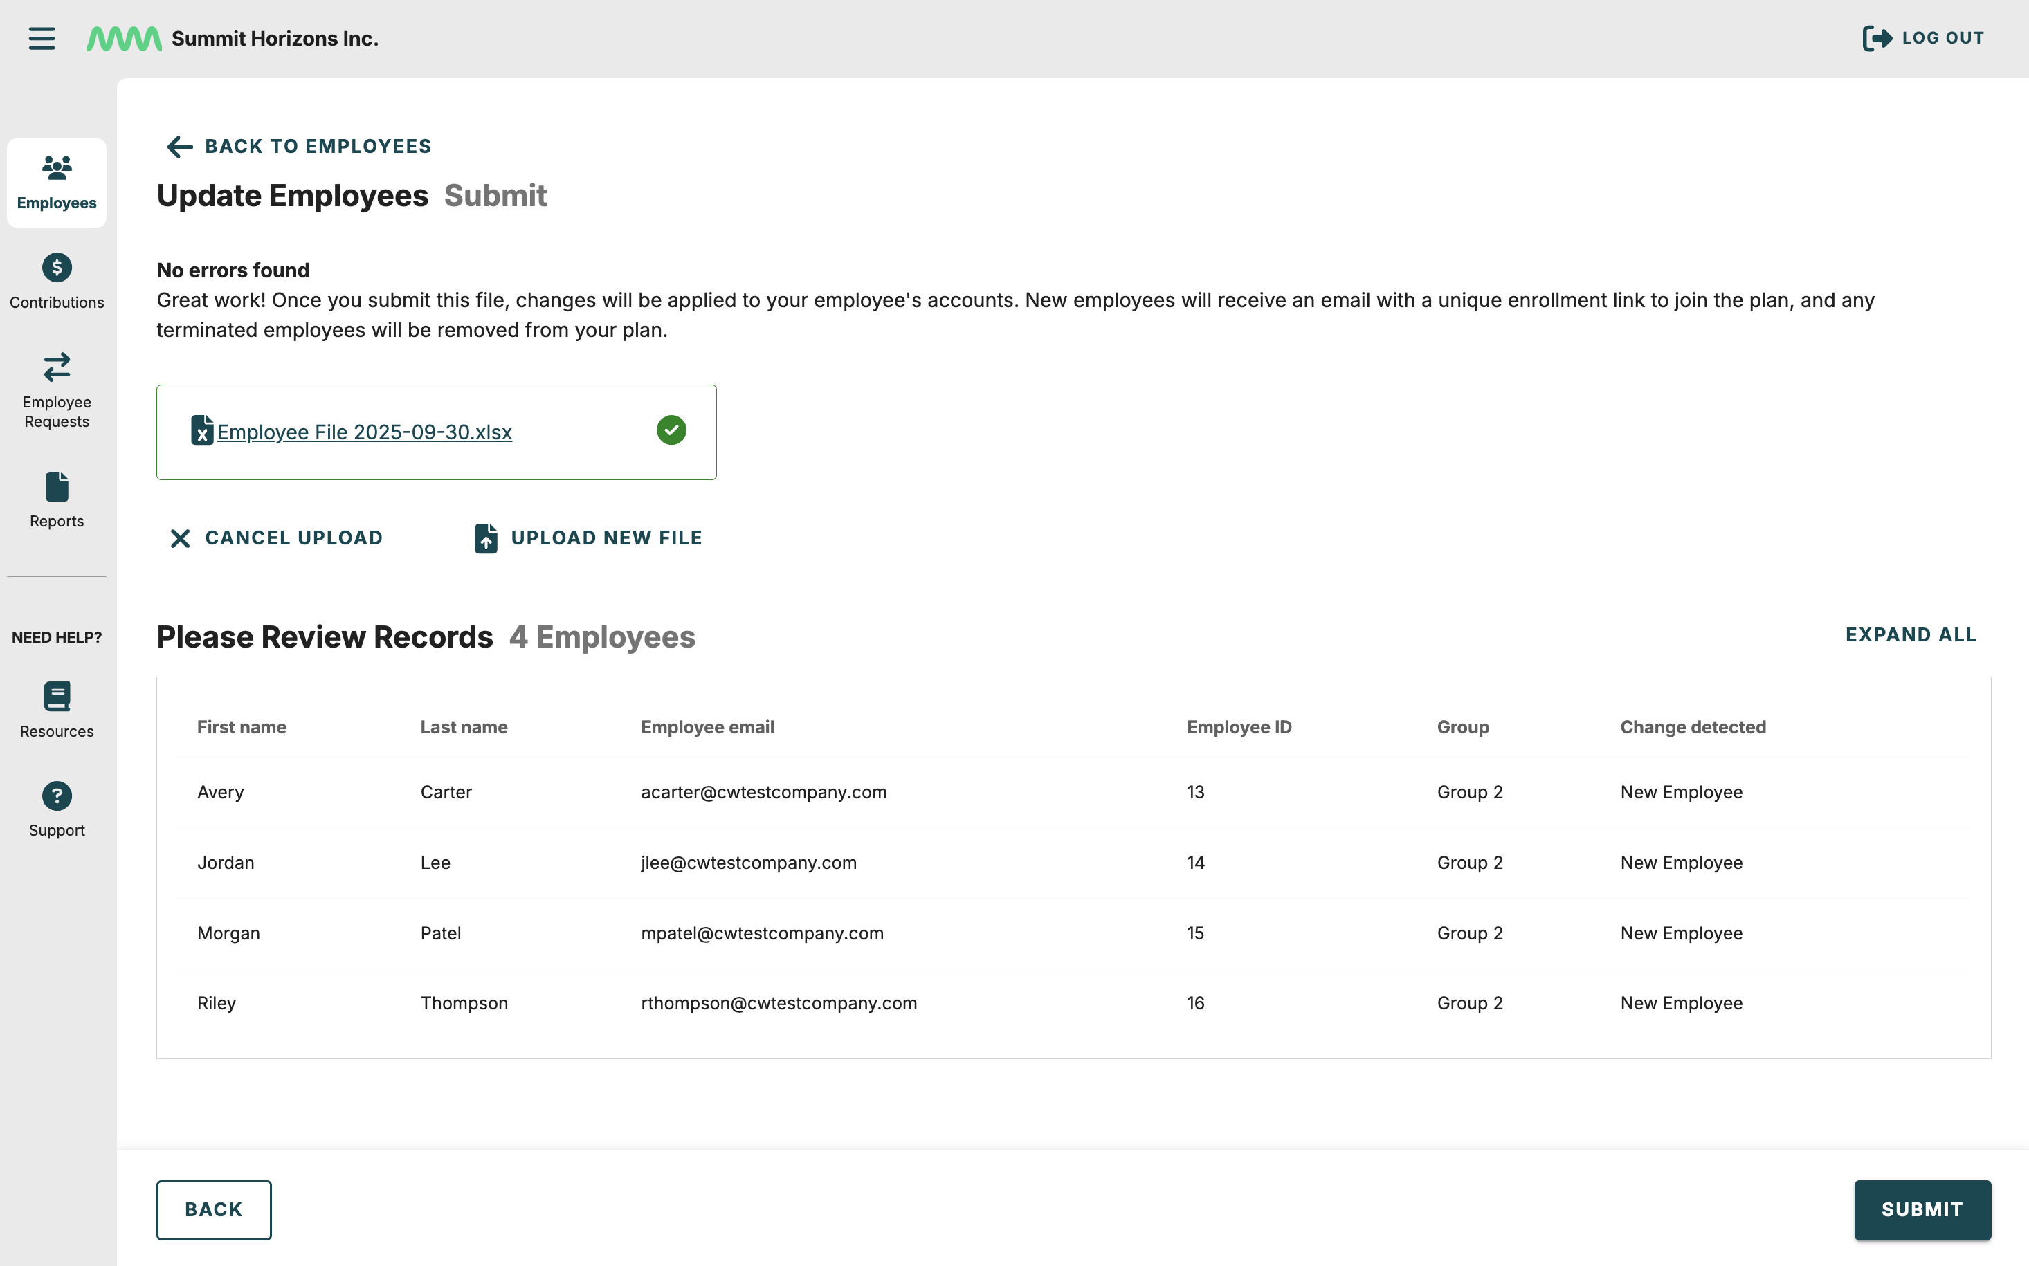
Task: Click last name Thompson cell
Action: [464, 1003]
